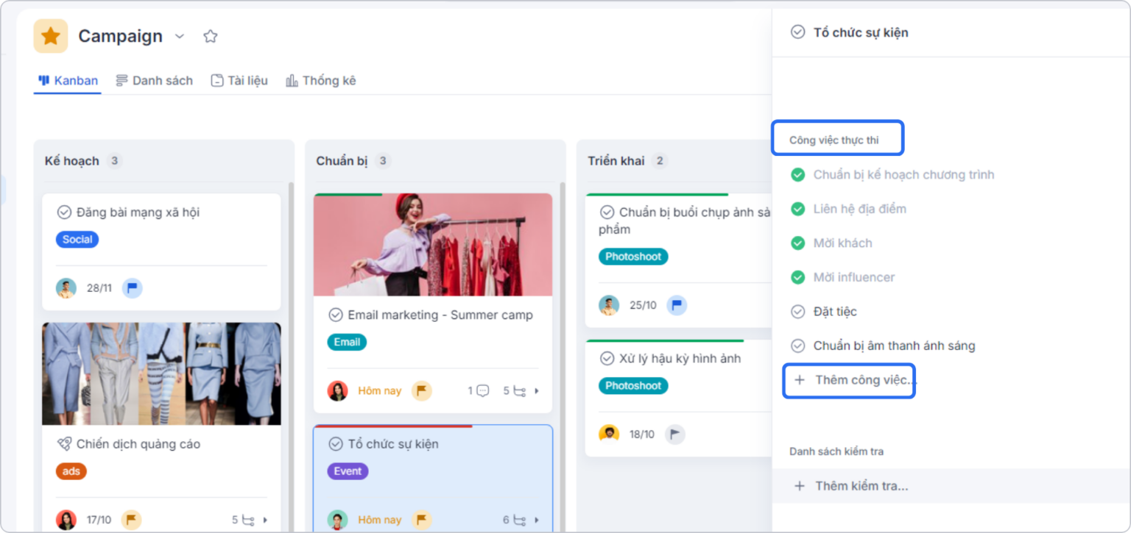This screenshot has width=1131, height=533.
Task: Click assignee avatar on Tổ chức sự kiện card
Action: (338, 520)
